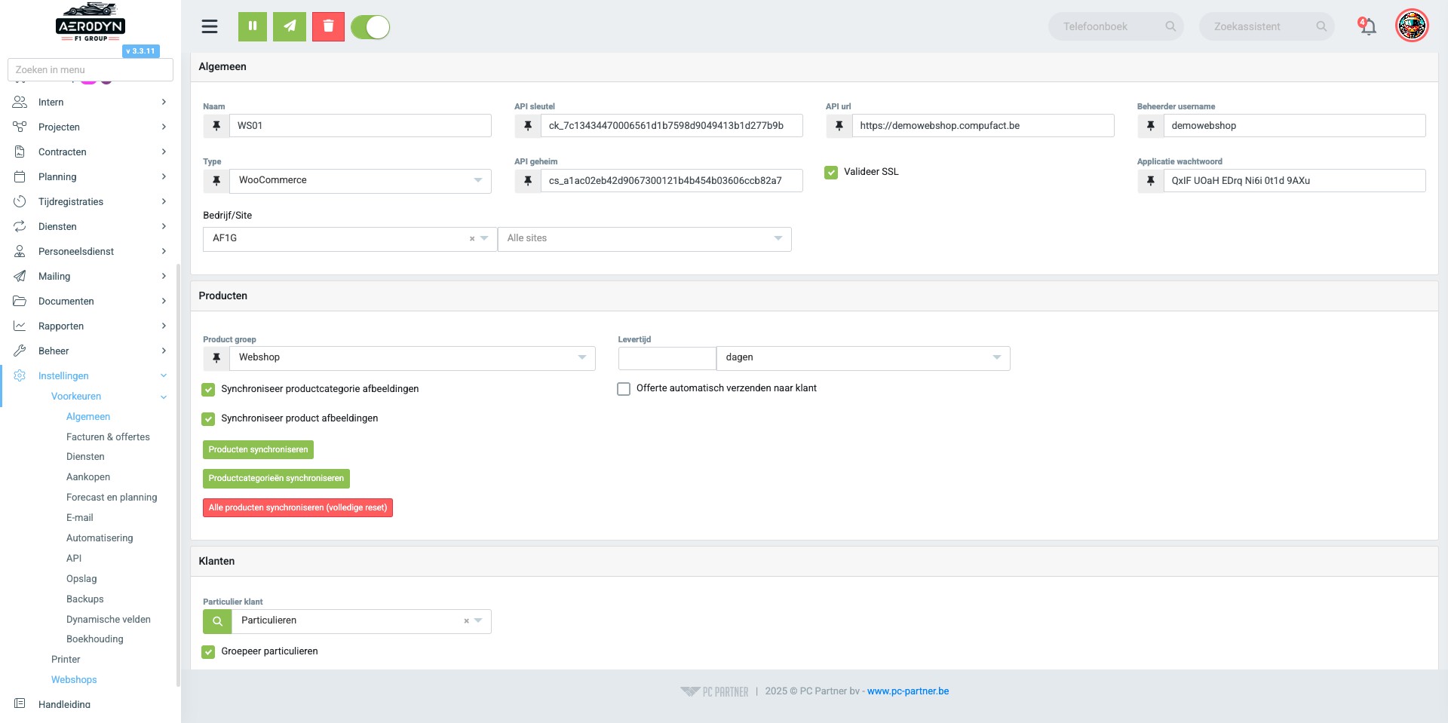Image resolution: width=1448 pixels, height=723 pixels.
Task: Click the pin icon beside Applicatie wachtwoord
Action: [x=1151, y=181]
